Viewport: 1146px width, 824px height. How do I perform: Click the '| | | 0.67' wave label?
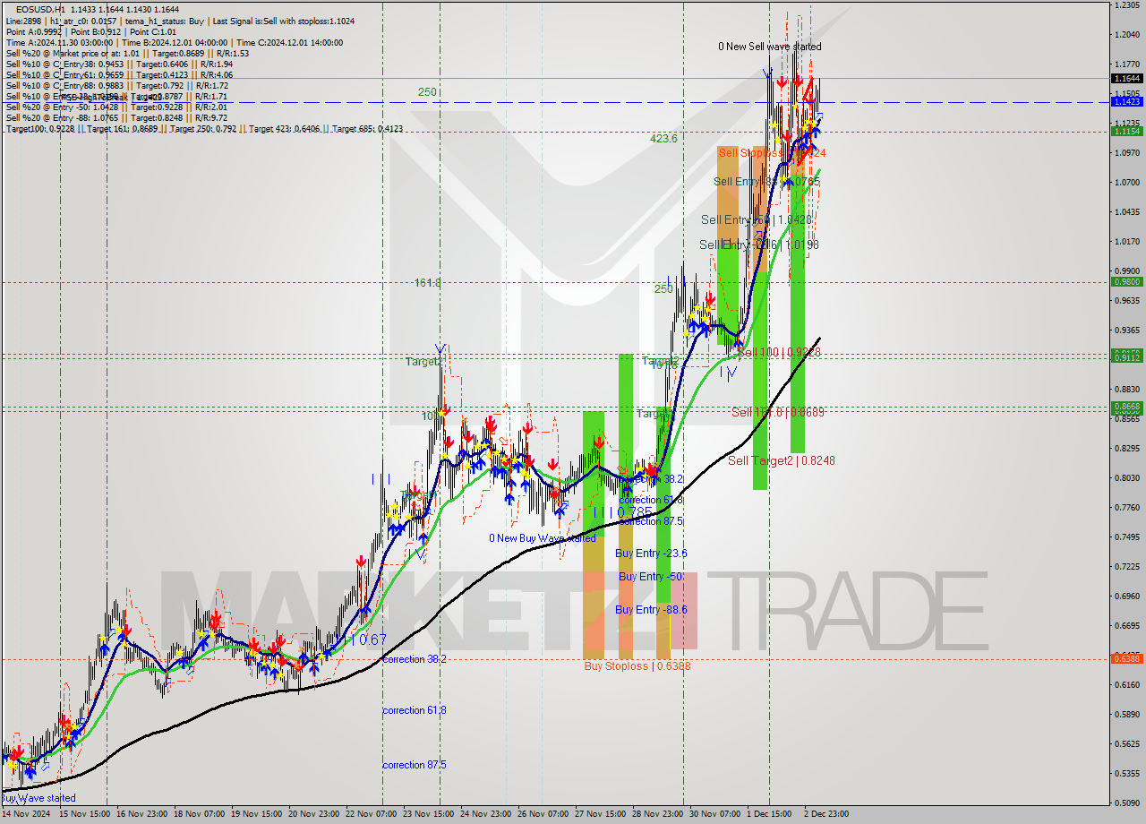368,639
